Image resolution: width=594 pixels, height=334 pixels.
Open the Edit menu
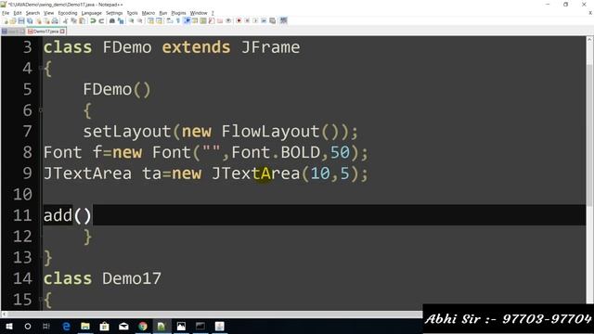coord(18,13)
